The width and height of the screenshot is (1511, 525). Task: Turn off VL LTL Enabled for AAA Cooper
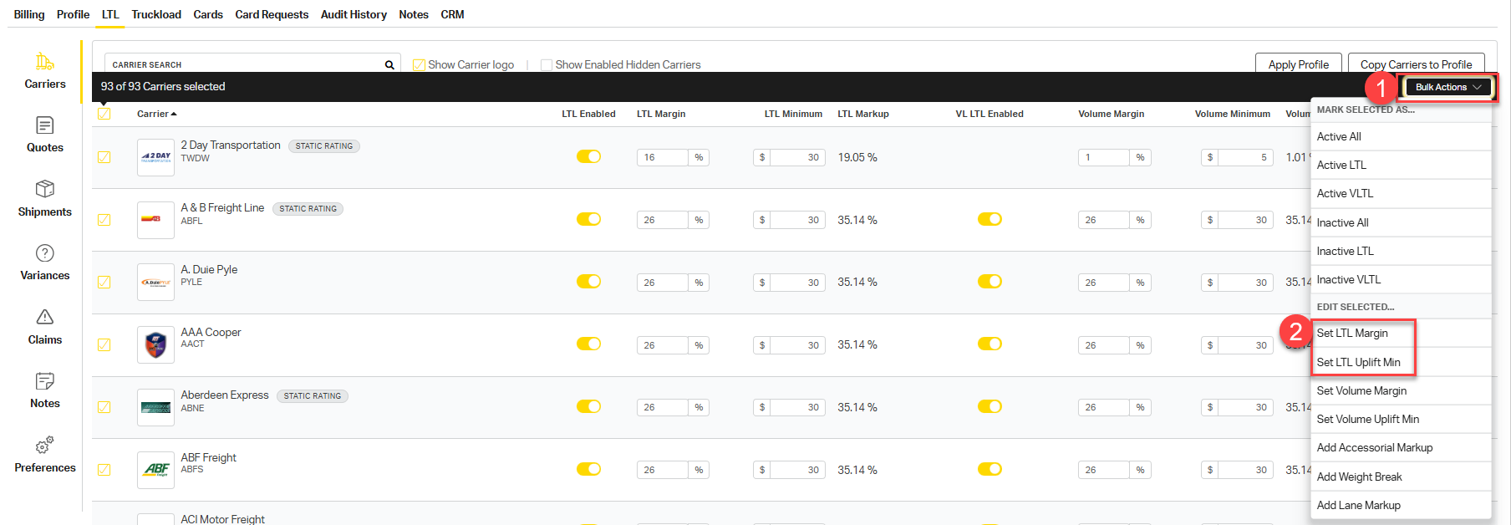click(x=990, y=344)
